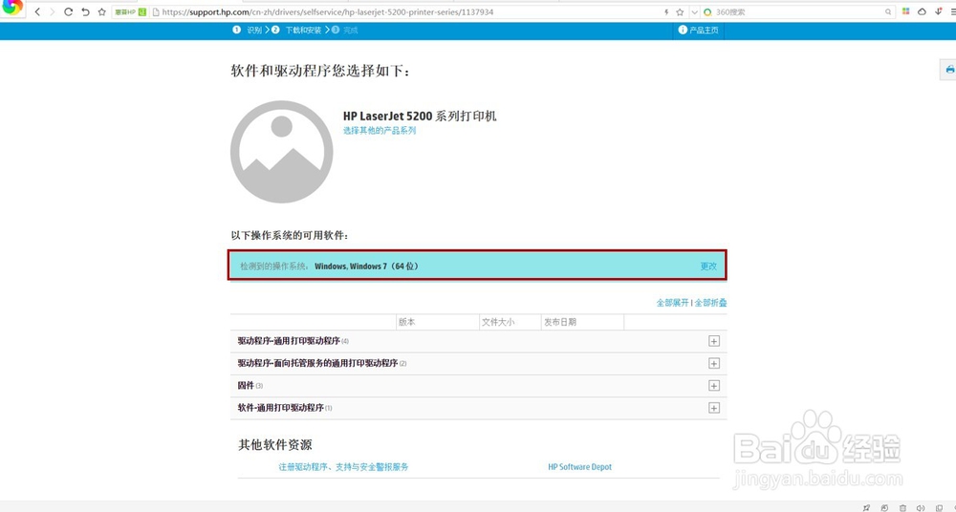Viewport: 956px width, 512px height.
Task: Open the HP Software Depot link
Action: [x=580, y=467]
